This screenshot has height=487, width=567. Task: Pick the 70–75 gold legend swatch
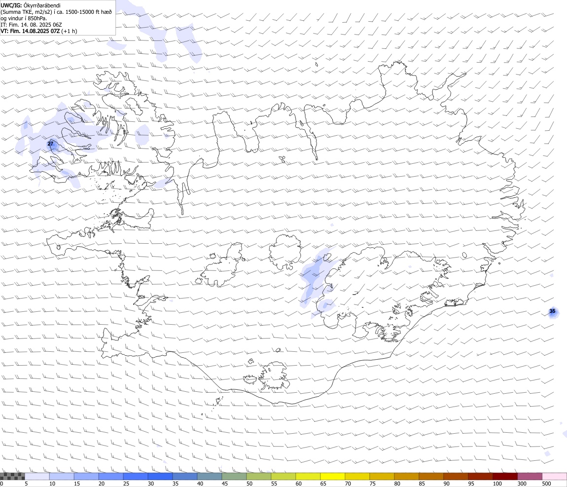(357, 476)
